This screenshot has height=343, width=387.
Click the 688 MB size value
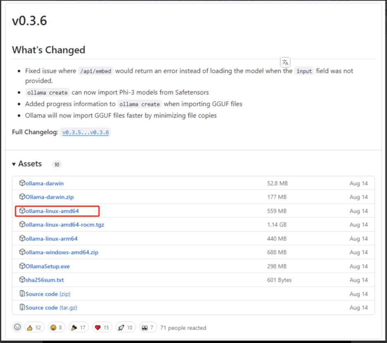click(277, 253)
